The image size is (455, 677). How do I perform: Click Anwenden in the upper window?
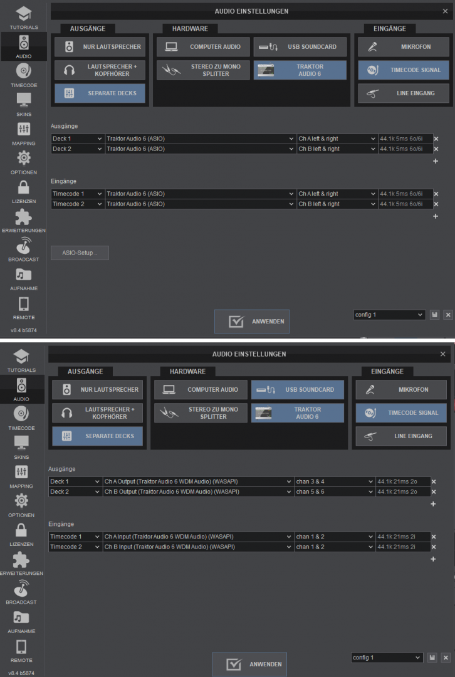pos(252,322)
